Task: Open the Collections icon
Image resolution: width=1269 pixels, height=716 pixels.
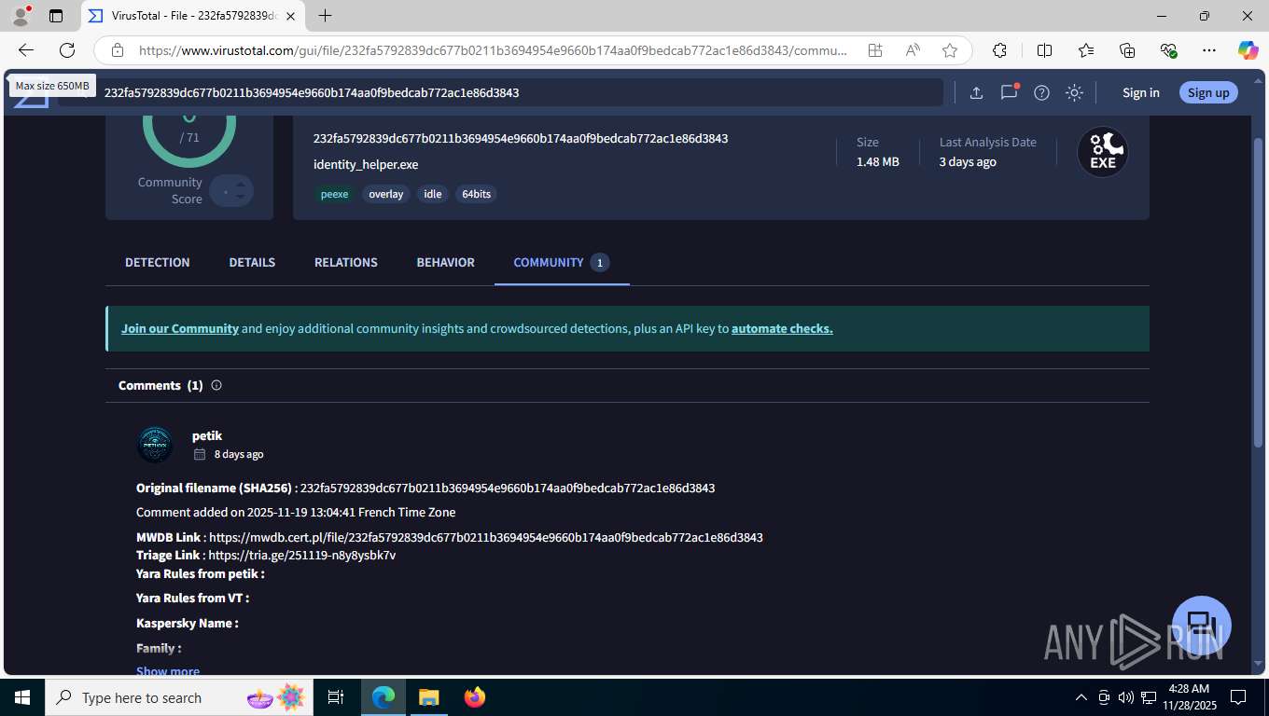Action: (1127, 50)
